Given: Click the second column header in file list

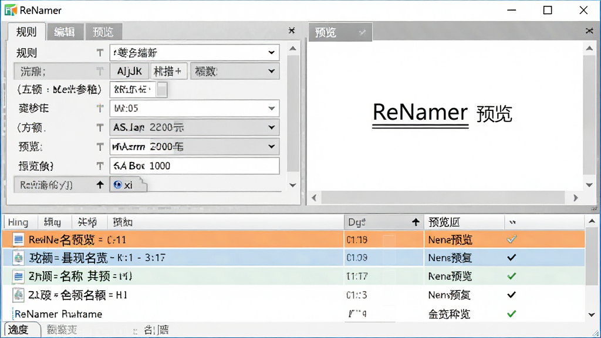Looking at the screenshot, I should [55, 222].
